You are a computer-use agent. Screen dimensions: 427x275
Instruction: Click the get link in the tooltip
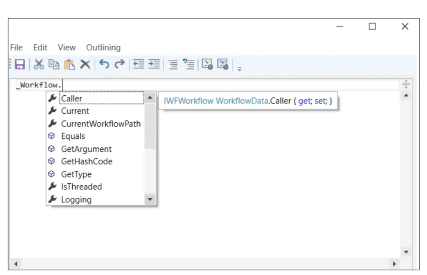tap(304, 101)
